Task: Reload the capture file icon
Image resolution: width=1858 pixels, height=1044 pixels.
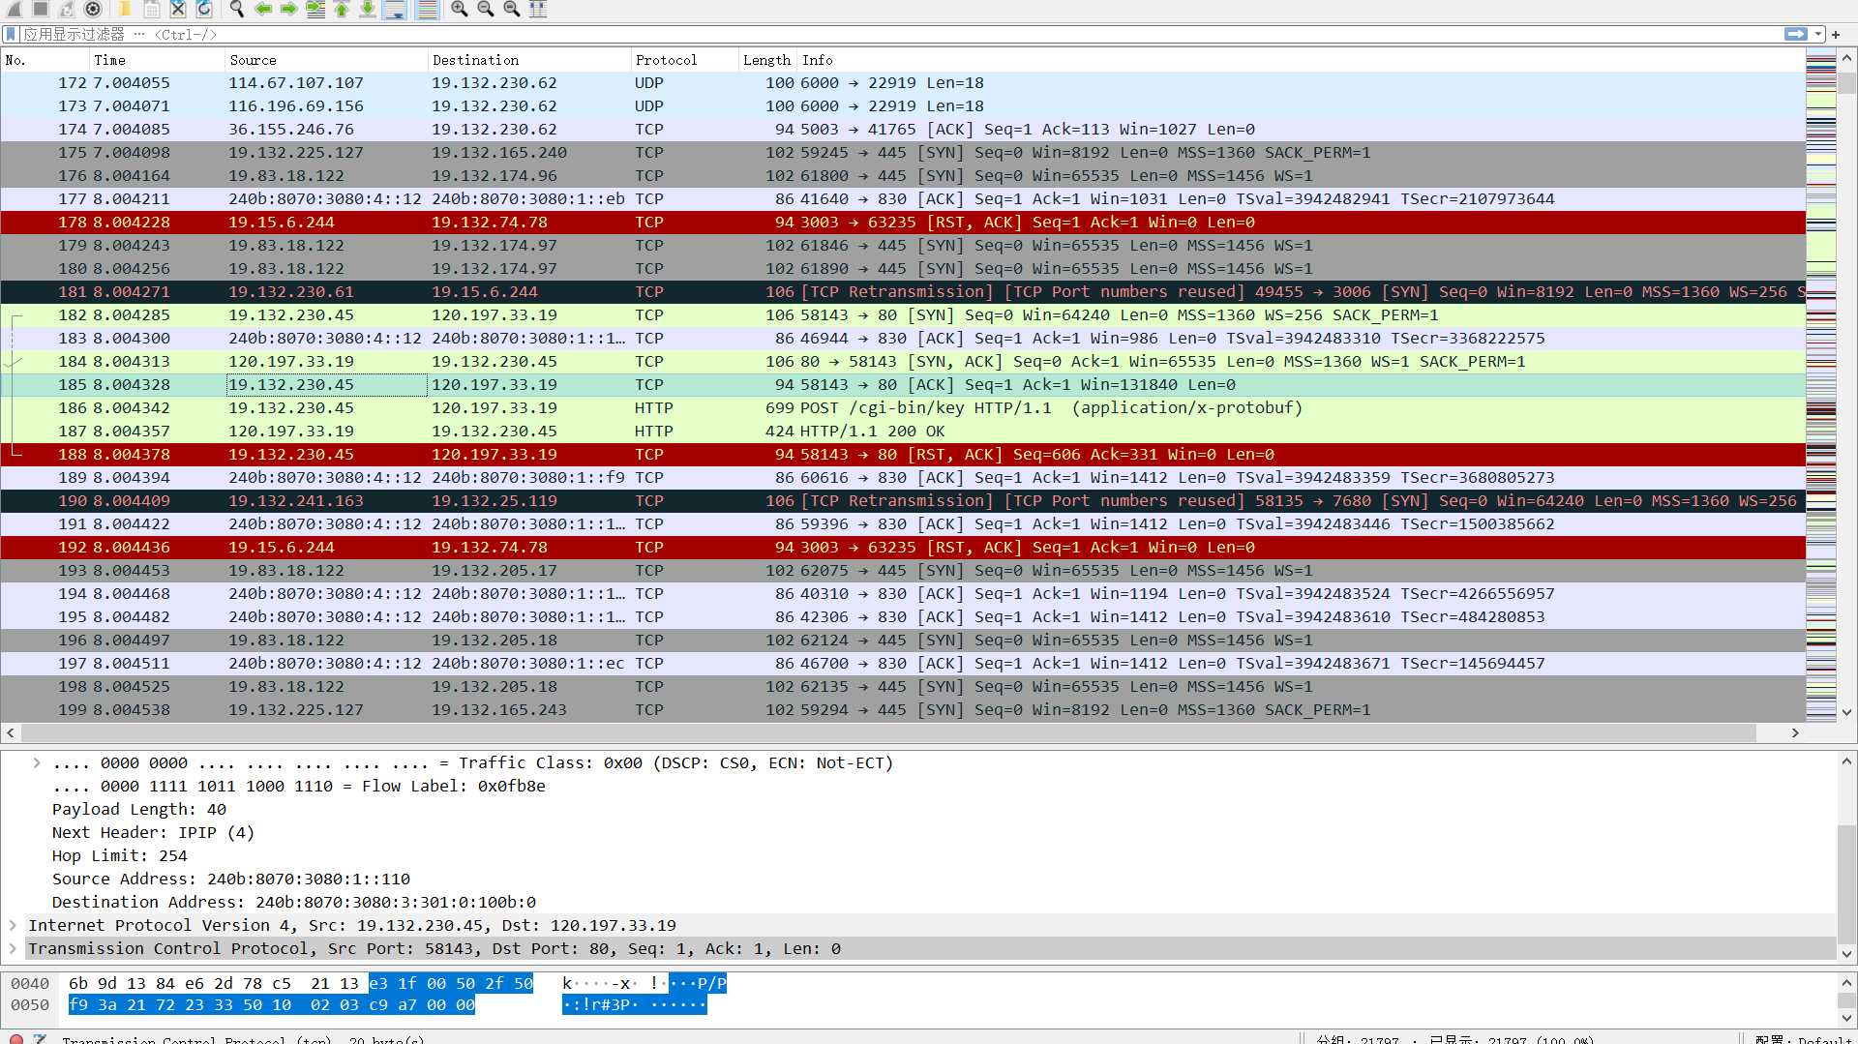Action: click(x=204, y=10)
